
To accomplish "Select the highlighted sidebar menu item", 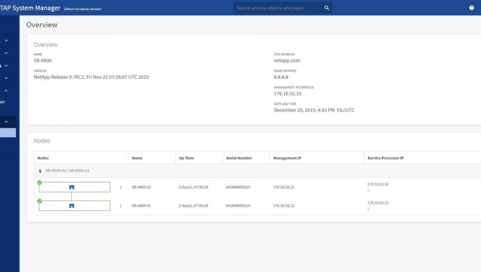I will point(8,133).
